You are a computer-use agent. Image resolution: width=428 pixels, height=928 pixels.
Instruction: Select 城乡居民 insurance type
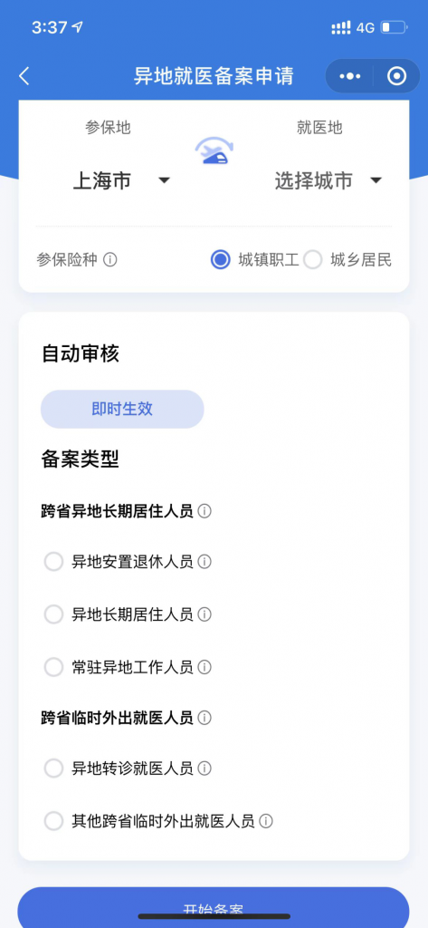tap(347, 260)
